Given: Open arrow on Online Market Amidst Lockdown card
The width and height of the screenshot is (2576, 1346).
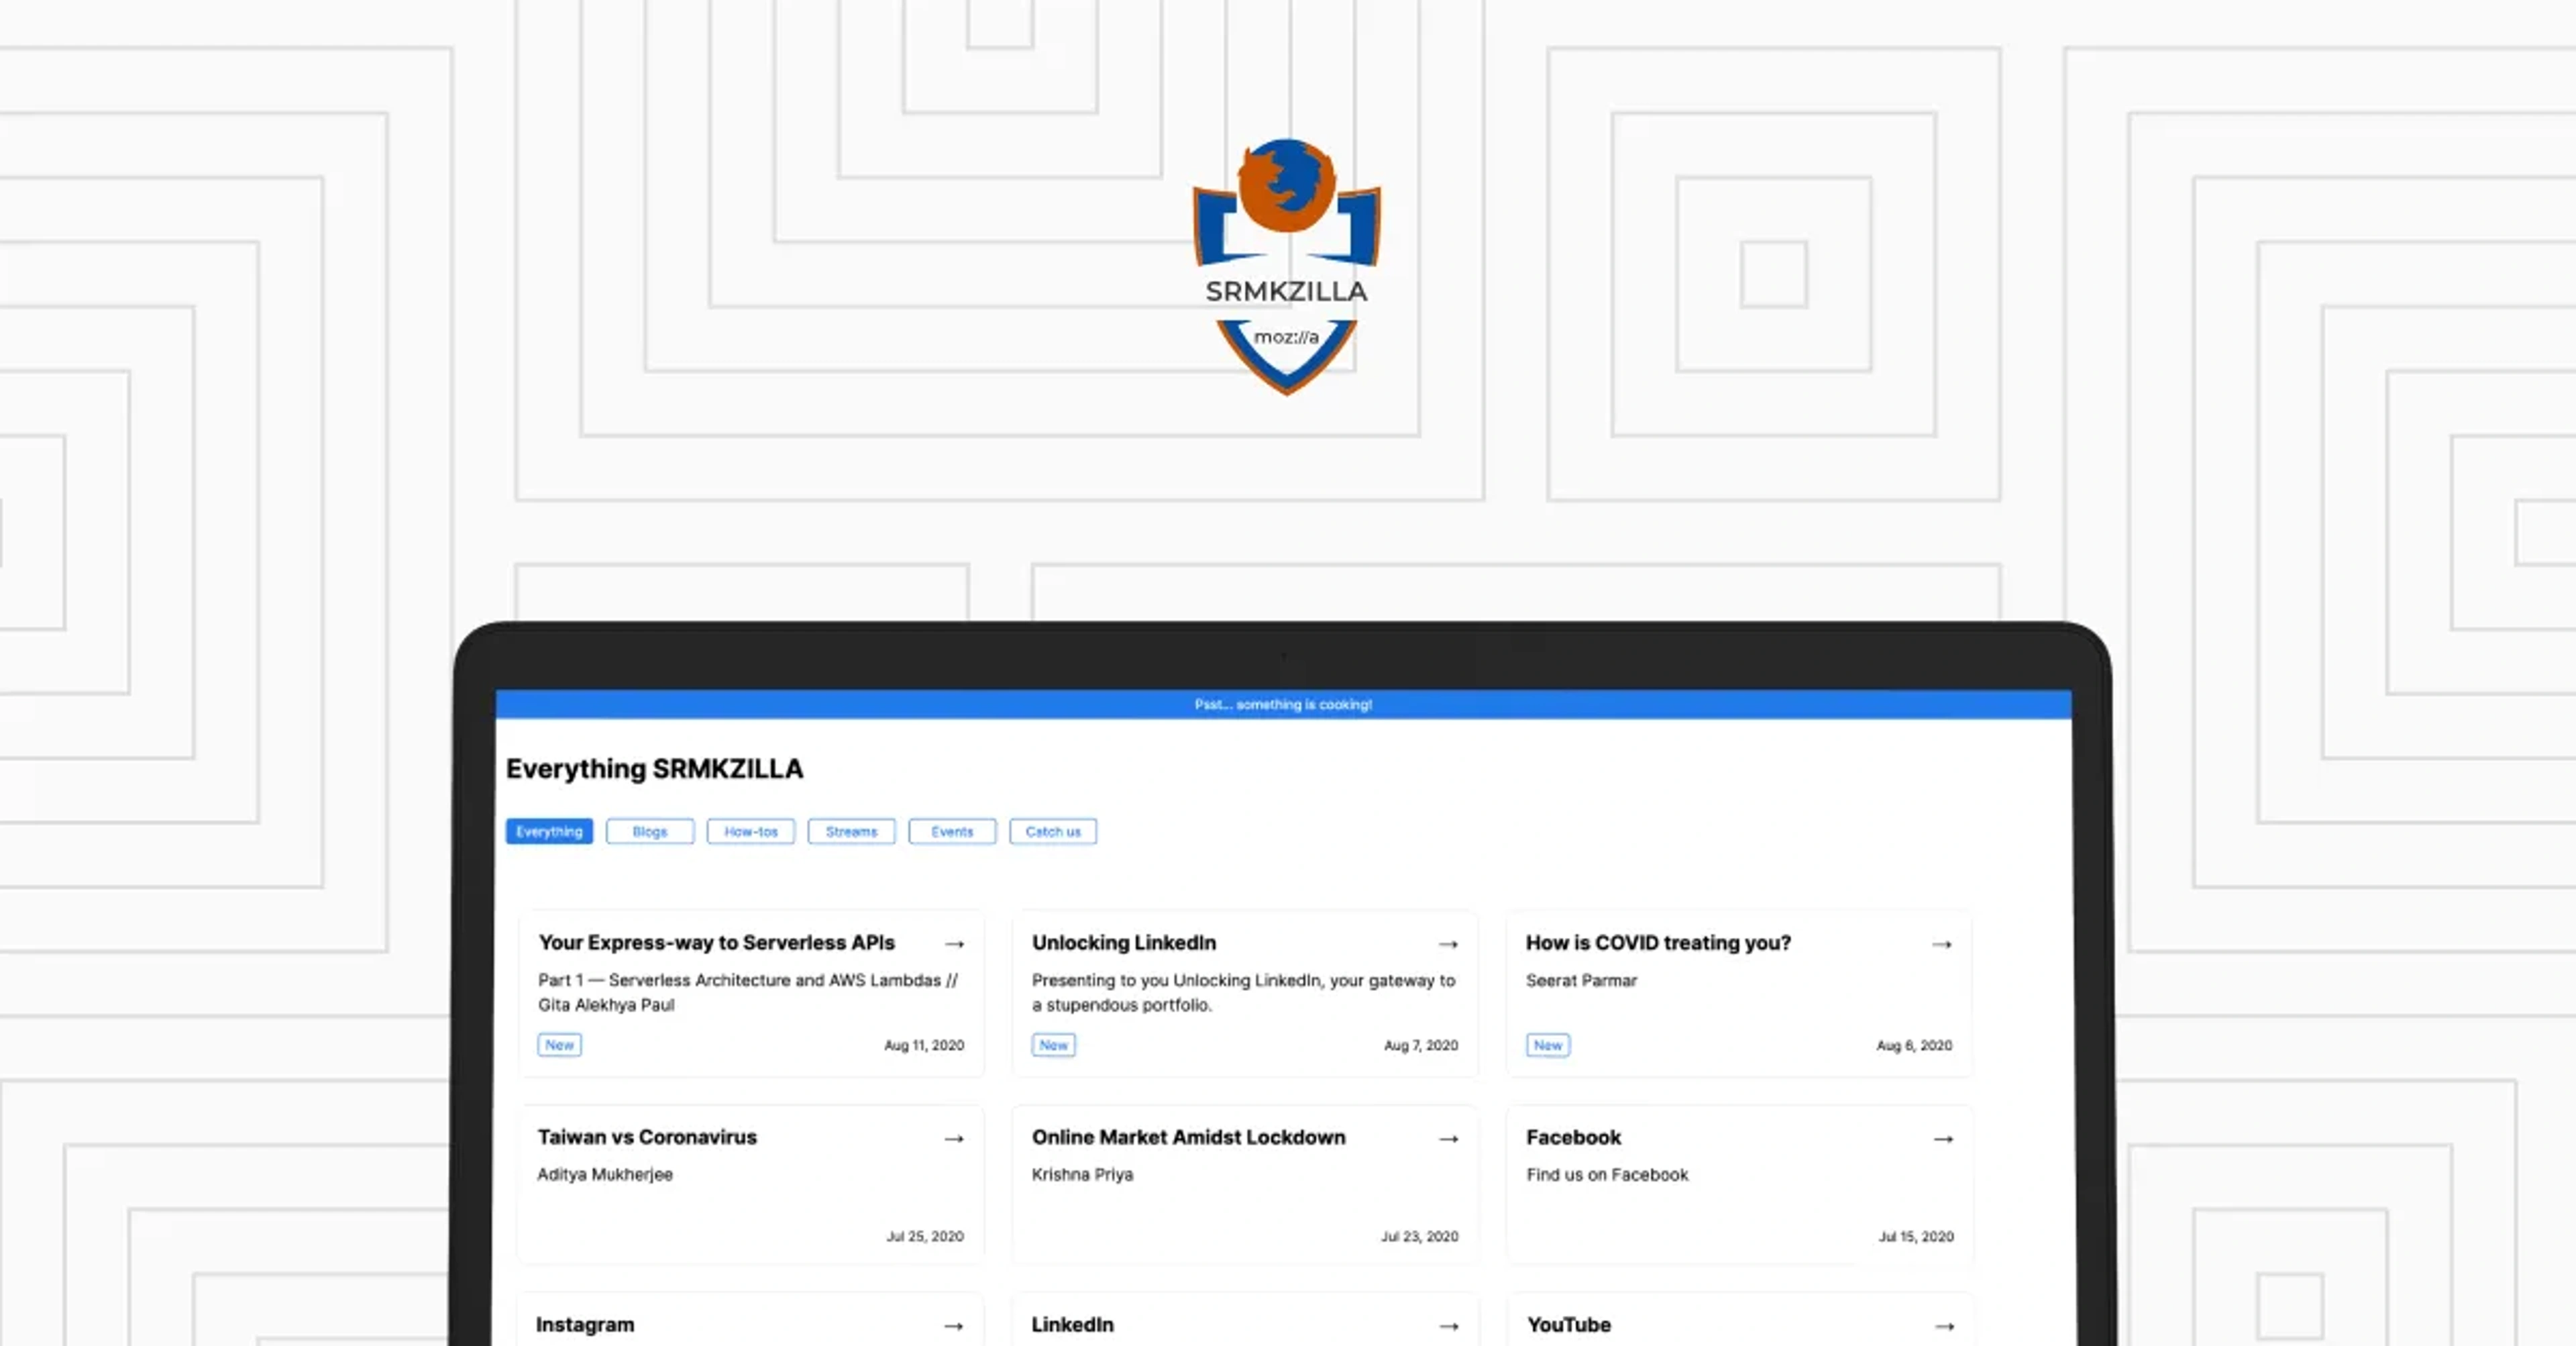Looking at the screenshot, I should (x=1448, y=1139).
